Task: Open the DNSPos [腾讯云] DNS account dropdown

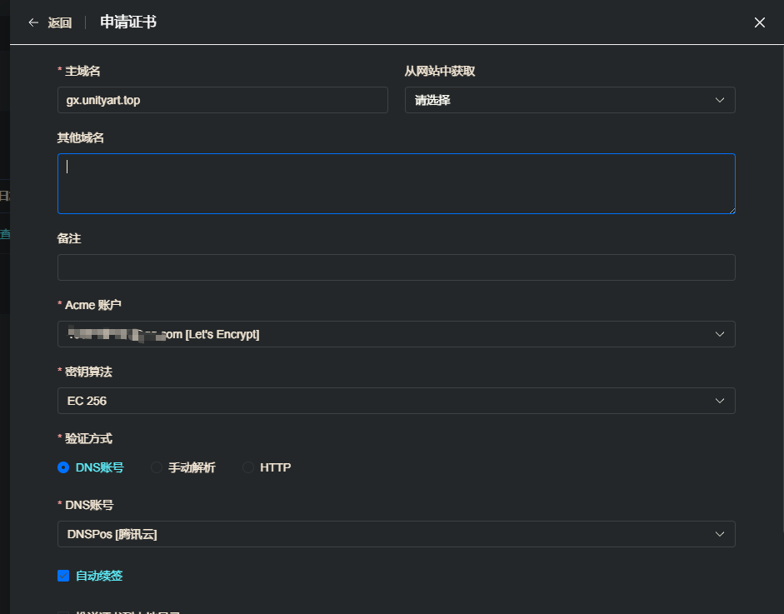Action: [396, 534]
